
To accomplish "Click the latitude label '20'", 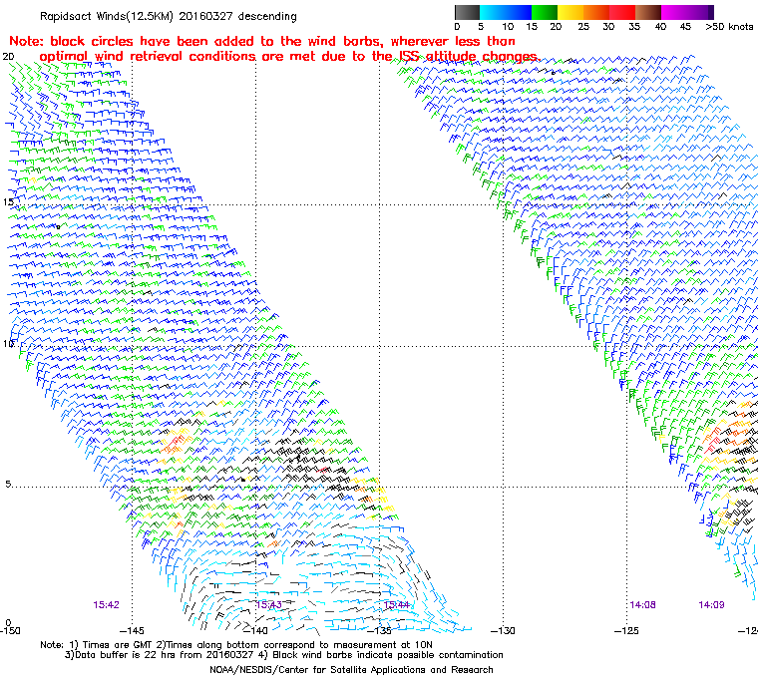I will tap(8, 57).
